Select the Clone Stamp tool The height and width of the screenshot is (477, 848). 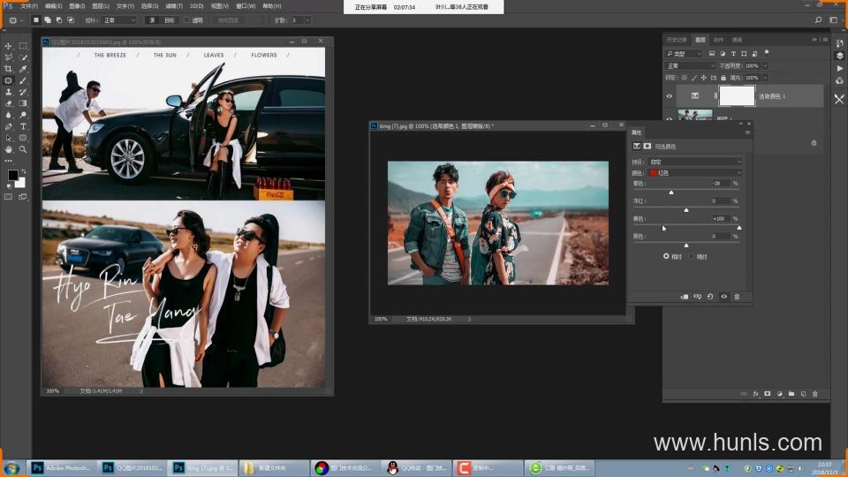[x=8, y=92]
